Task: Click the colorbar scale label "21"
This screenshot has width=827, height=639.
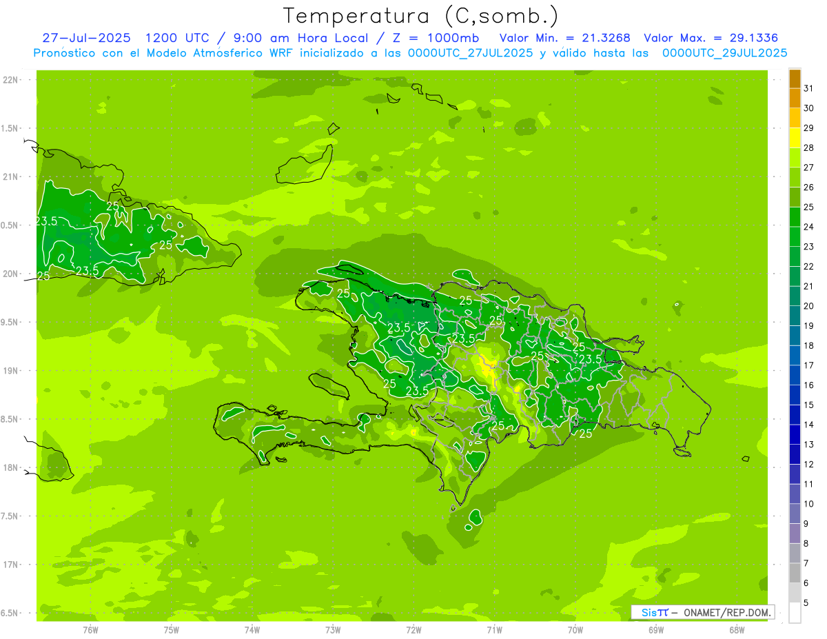Action: tap(809, 286)
